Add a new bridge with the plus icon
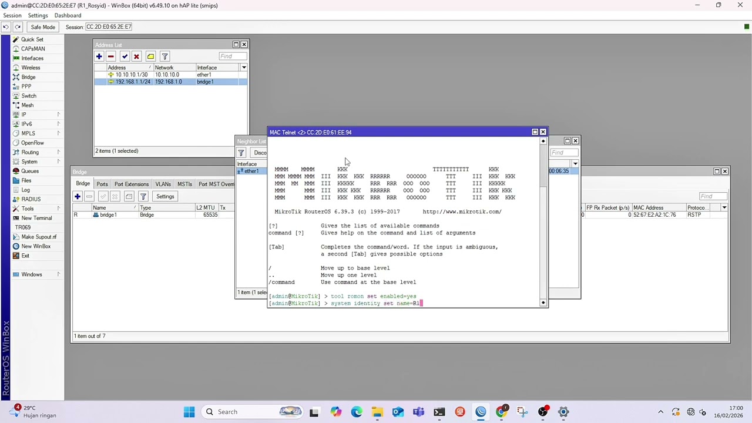The image size is (752, 423). click(x=78, y=196)
